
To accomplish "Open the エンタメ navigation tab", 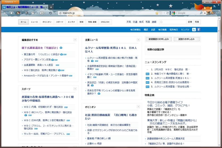I will click(71, 22).
